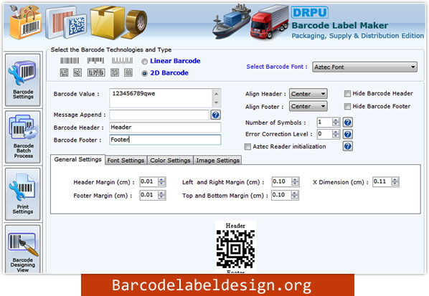Open the Image Settings tab
Screen dimensions: 429x296
point(218,161)
